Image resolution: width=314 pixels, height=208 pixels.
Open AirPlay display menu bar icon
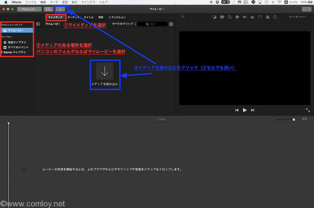click(x=260, y=2)
